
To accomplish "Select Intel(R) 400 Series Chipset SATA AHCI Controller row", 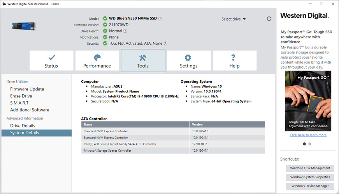I will click(173, 144).
